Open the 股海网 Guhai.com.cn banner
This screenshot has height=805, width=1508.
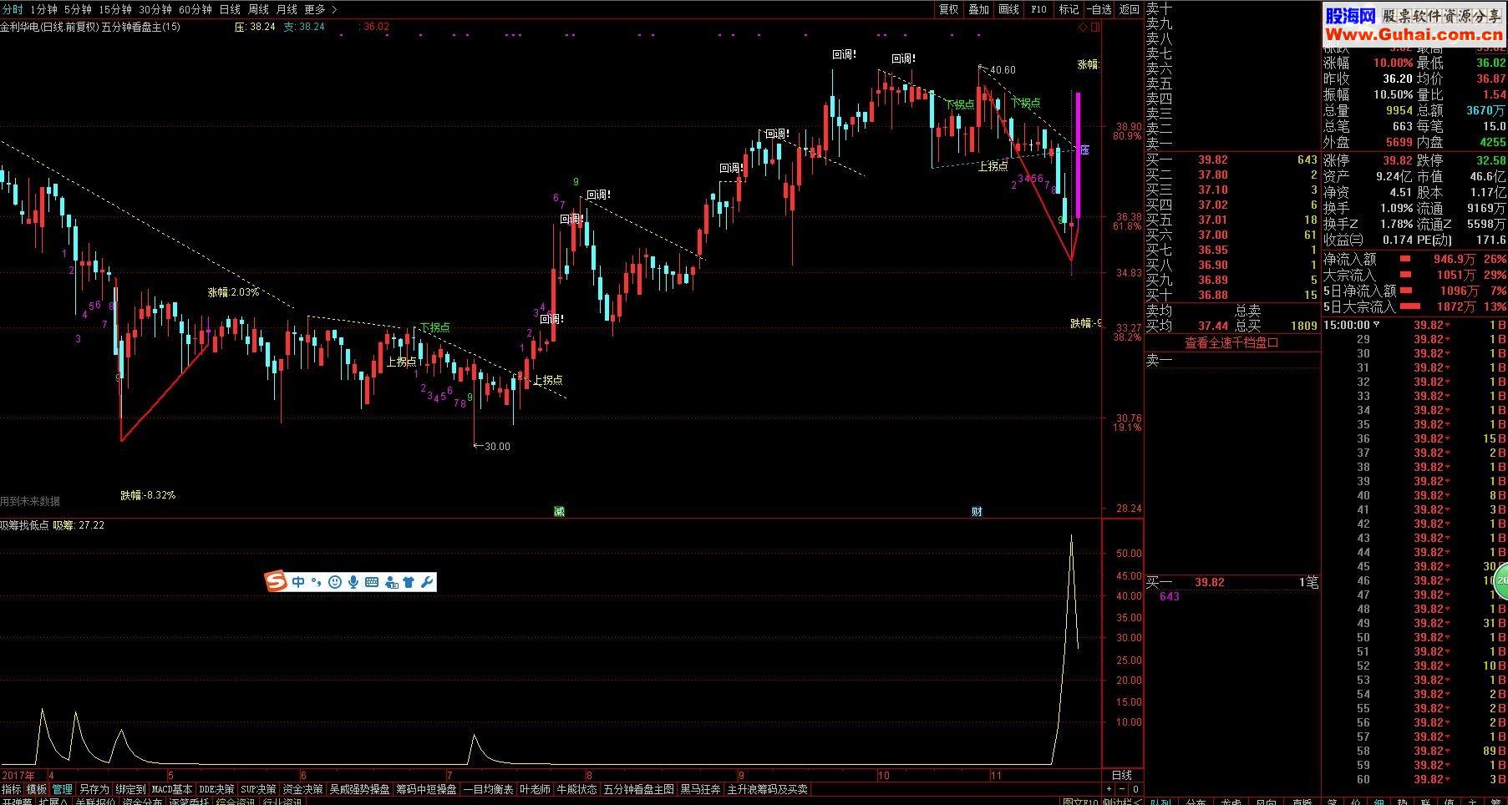[x=1414, y=25]
